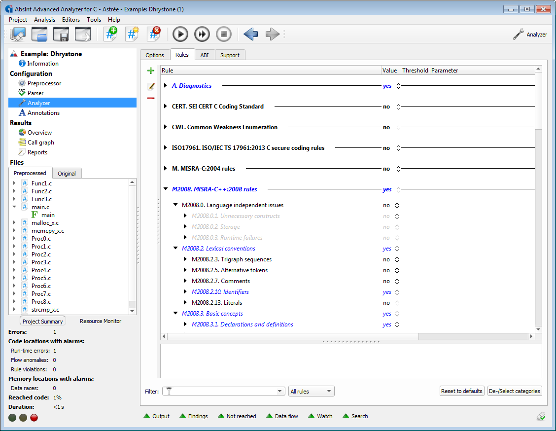Click the rules list horizontal scrollbar
This screenshot has width=556, height=431.
293,336
